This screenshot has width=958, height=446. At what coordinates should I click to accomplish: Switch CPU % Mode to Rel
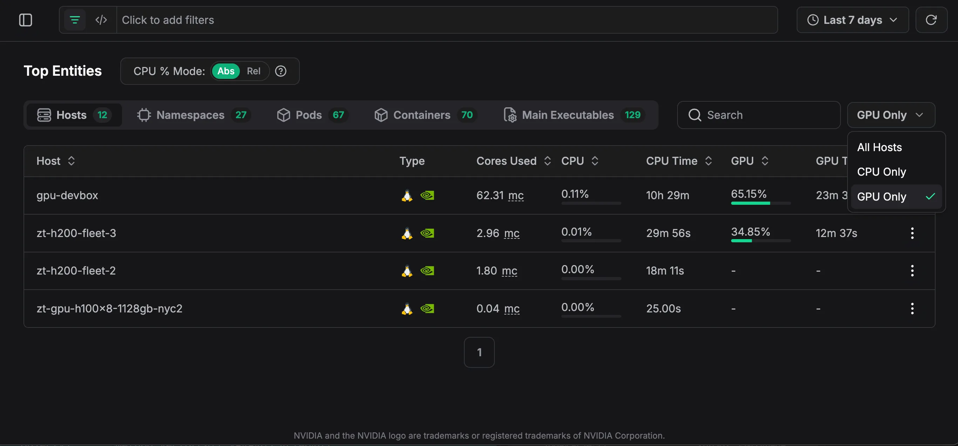tap(254, 71)
